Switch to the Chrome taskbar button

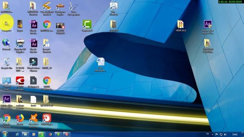(x=42, y=134)
